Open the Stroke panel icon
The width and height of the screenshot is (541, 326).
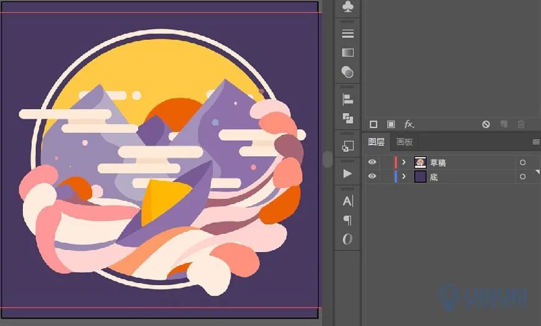click(x=348, y=34)
